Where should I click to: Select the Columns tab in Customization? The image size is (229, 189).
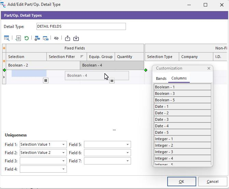click(179, 78)
